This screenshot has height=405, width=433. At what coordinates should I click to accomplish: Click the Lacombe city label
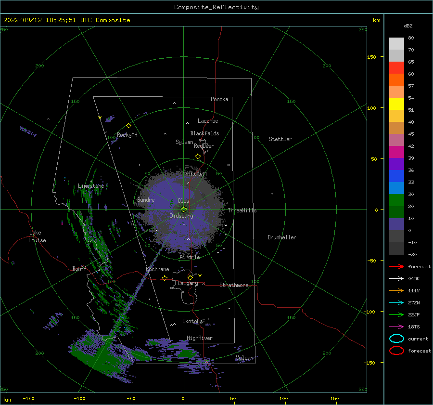(x=208, y=121)
